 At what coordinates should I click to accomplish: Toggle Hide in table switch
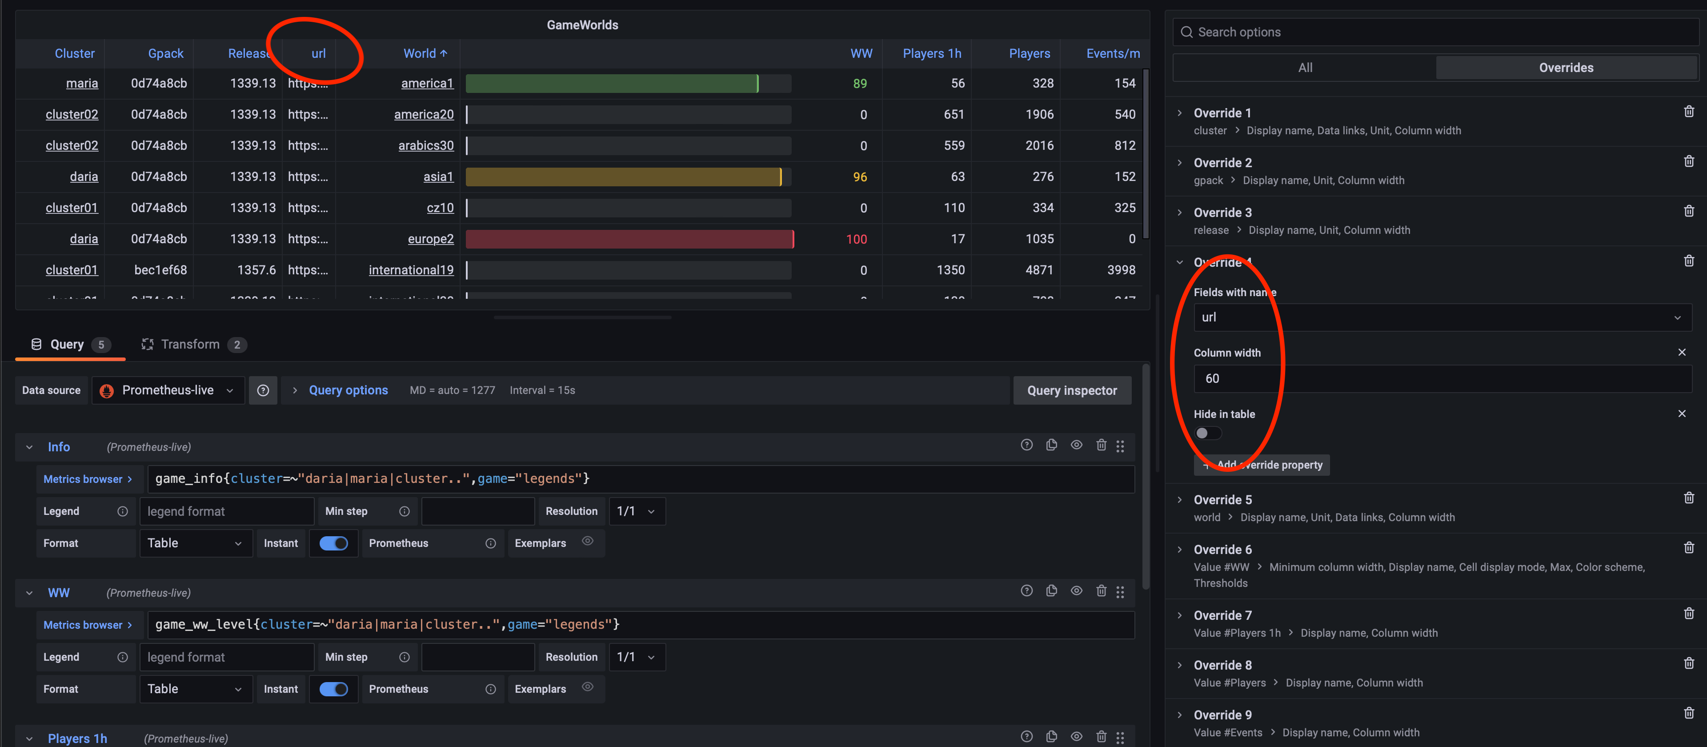click(x=1207, y=433)
